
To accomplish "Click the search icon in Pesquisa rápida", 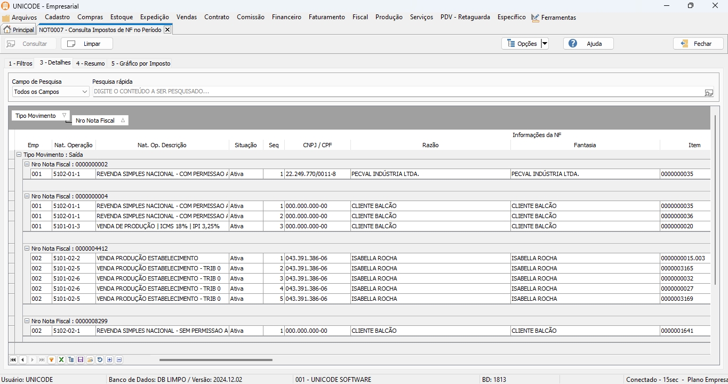I will (708, 92).
